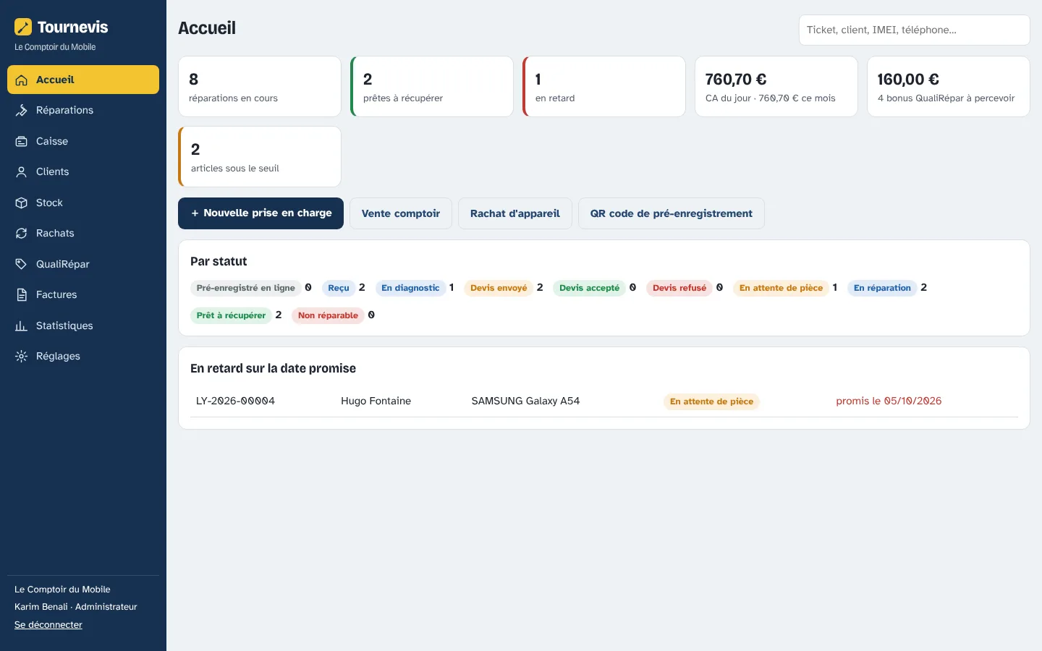Start a Nouvelle prise en charge
The height and width of the screenshot is (651, 1042).
[x=260, y=213]
